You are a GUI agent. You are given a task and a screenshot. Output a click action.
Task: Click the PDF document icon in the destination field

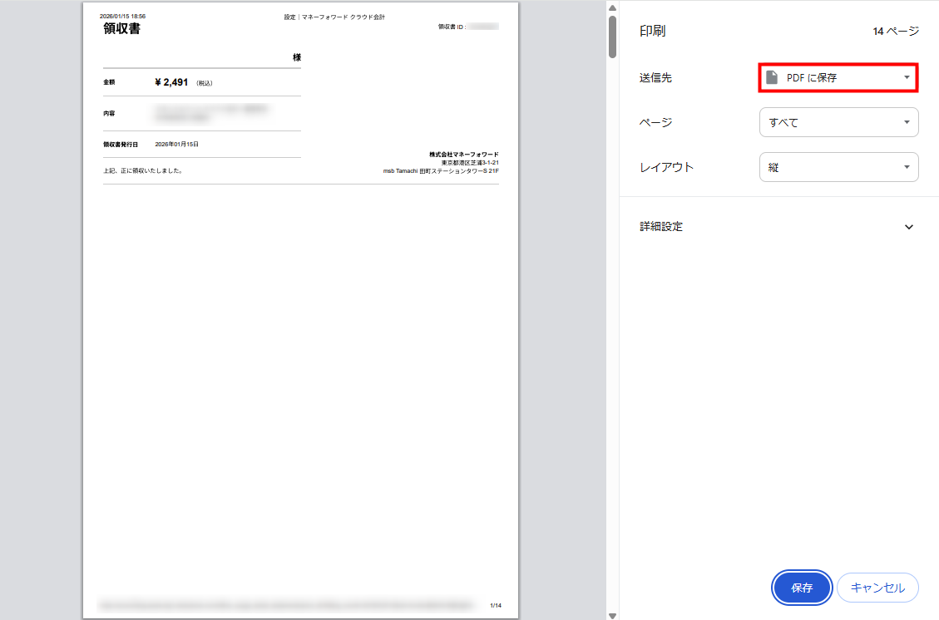[772, 77]
